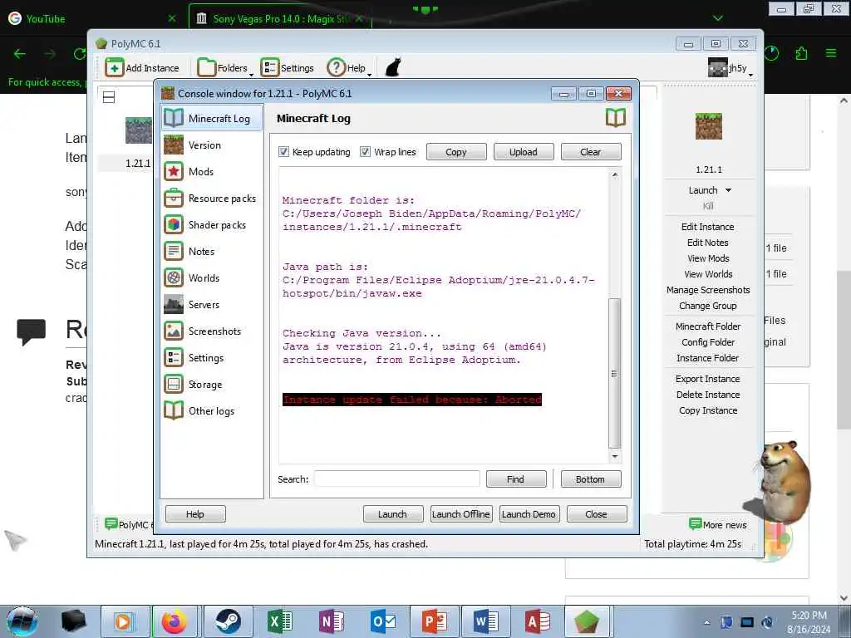Open browser hamburger menu
The image size is (851, 638).
[830, 53]
